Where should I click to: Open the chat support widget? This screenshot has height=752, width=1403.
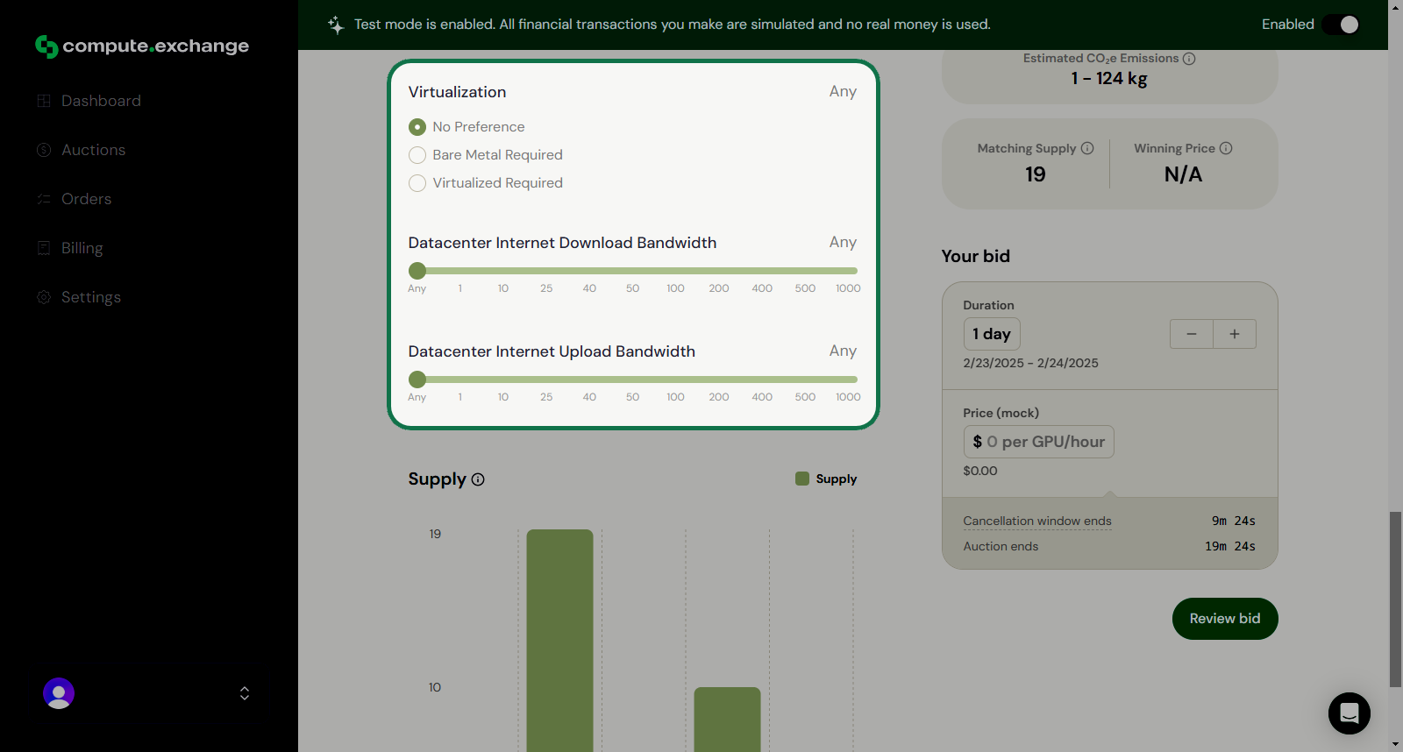pos(1350,713)
